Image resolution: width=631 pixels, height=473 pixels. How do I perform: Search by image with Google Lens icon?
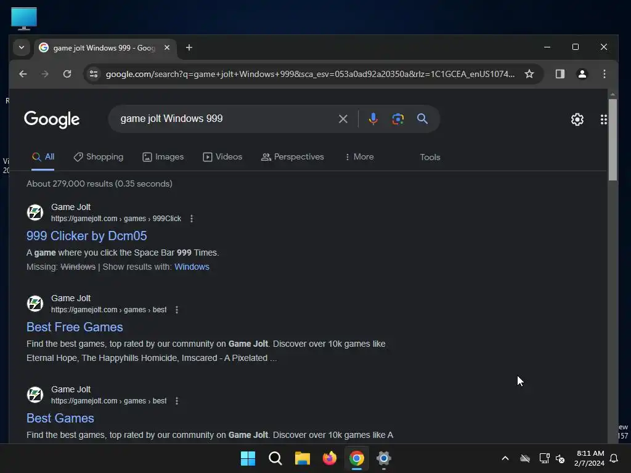[x=397, y=119]
